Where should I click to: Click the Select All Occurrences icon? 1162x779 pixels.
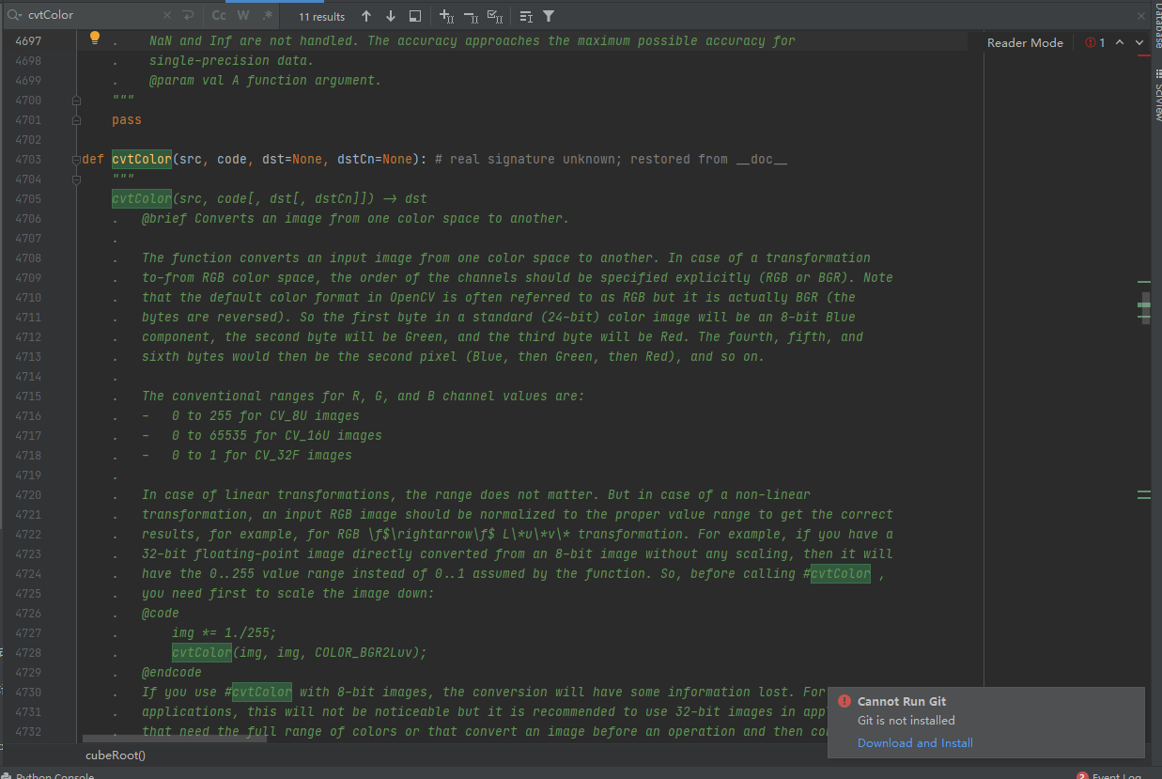[495, 16]
